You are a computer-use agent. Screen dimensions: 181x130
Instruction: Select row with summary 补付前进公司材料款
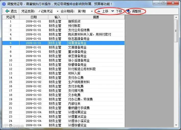(63, 69)
